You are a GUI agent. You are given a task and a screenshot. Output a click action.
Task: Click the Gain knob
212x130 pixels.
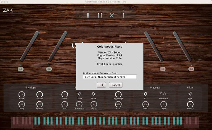65,94
